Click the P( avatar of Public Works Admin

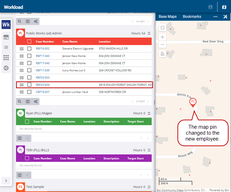point(21,33)
